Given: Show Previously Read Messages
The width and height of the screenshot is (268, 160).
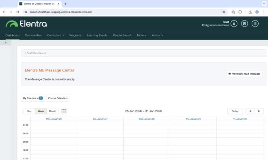Looking at the screenshot, I should point(244,74).
